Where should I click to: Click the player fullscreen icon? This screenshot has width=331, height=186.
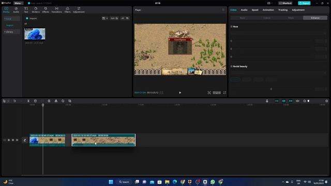pyautogui.click(x=224, y=92)
